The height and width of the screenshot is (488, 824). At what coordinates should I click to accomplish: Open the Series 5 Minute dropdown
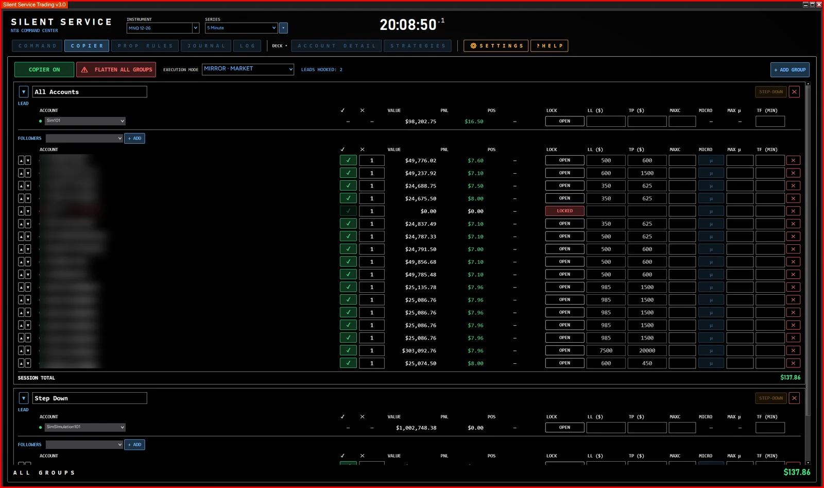241,28
